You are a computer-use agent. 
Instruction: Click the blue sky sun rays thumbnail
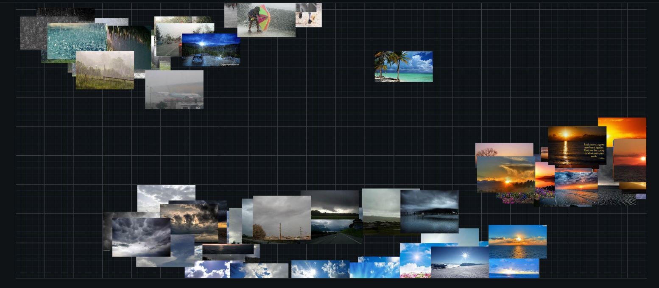click(x=374, y=270)
